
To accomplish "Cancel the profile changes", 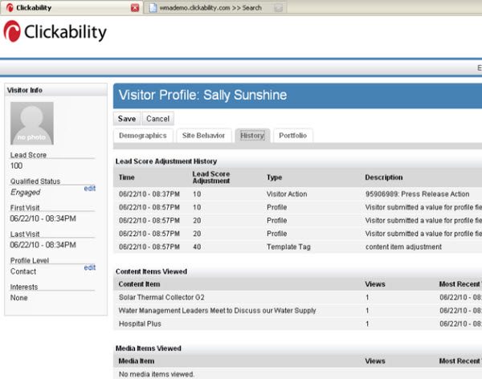I will pyautogui.click(x=157, y=119).
